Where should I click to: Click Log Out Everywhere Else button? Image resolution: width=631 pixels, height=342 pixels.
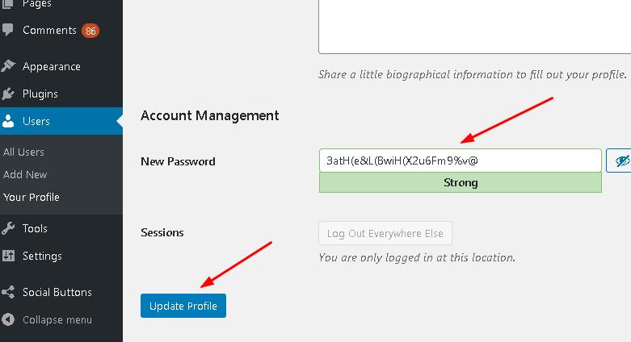(385, 233)
